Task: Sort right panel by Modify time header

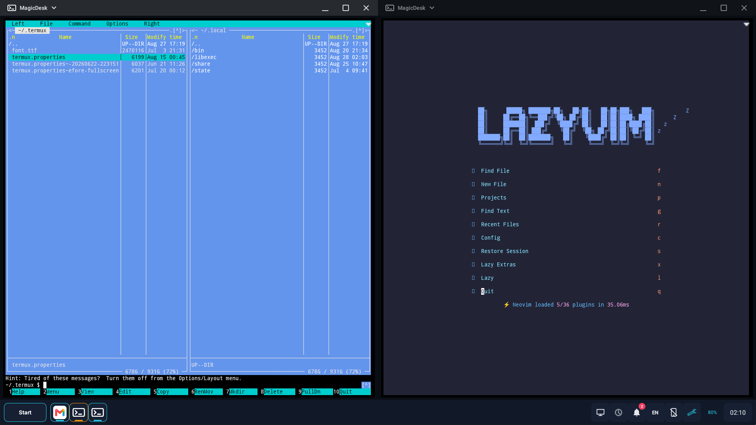Action: click(x=347, y=37)
